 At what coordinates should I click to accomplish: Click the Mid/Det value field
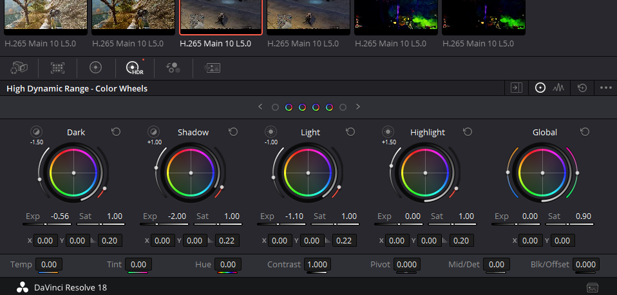tap(497, 264)
